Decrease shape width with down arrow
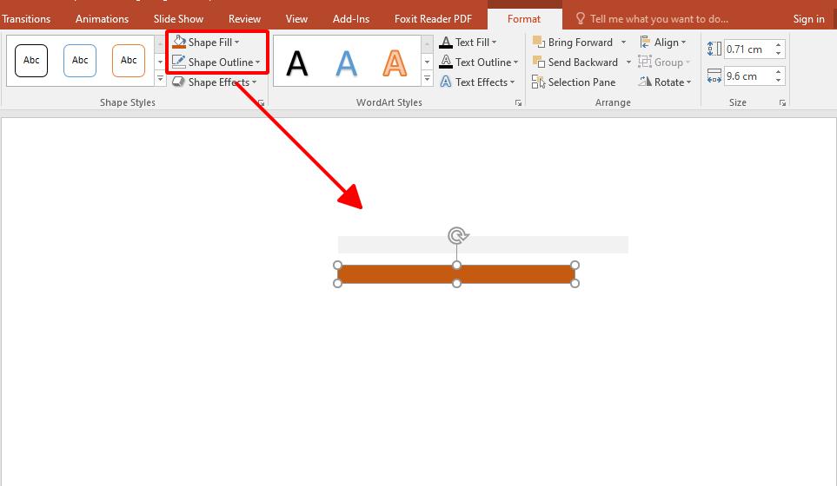This screenshot has height=486, width=837. [778, 80]
